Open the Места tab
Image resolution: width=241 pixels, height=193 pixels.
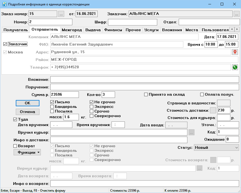tap(192, 30)
